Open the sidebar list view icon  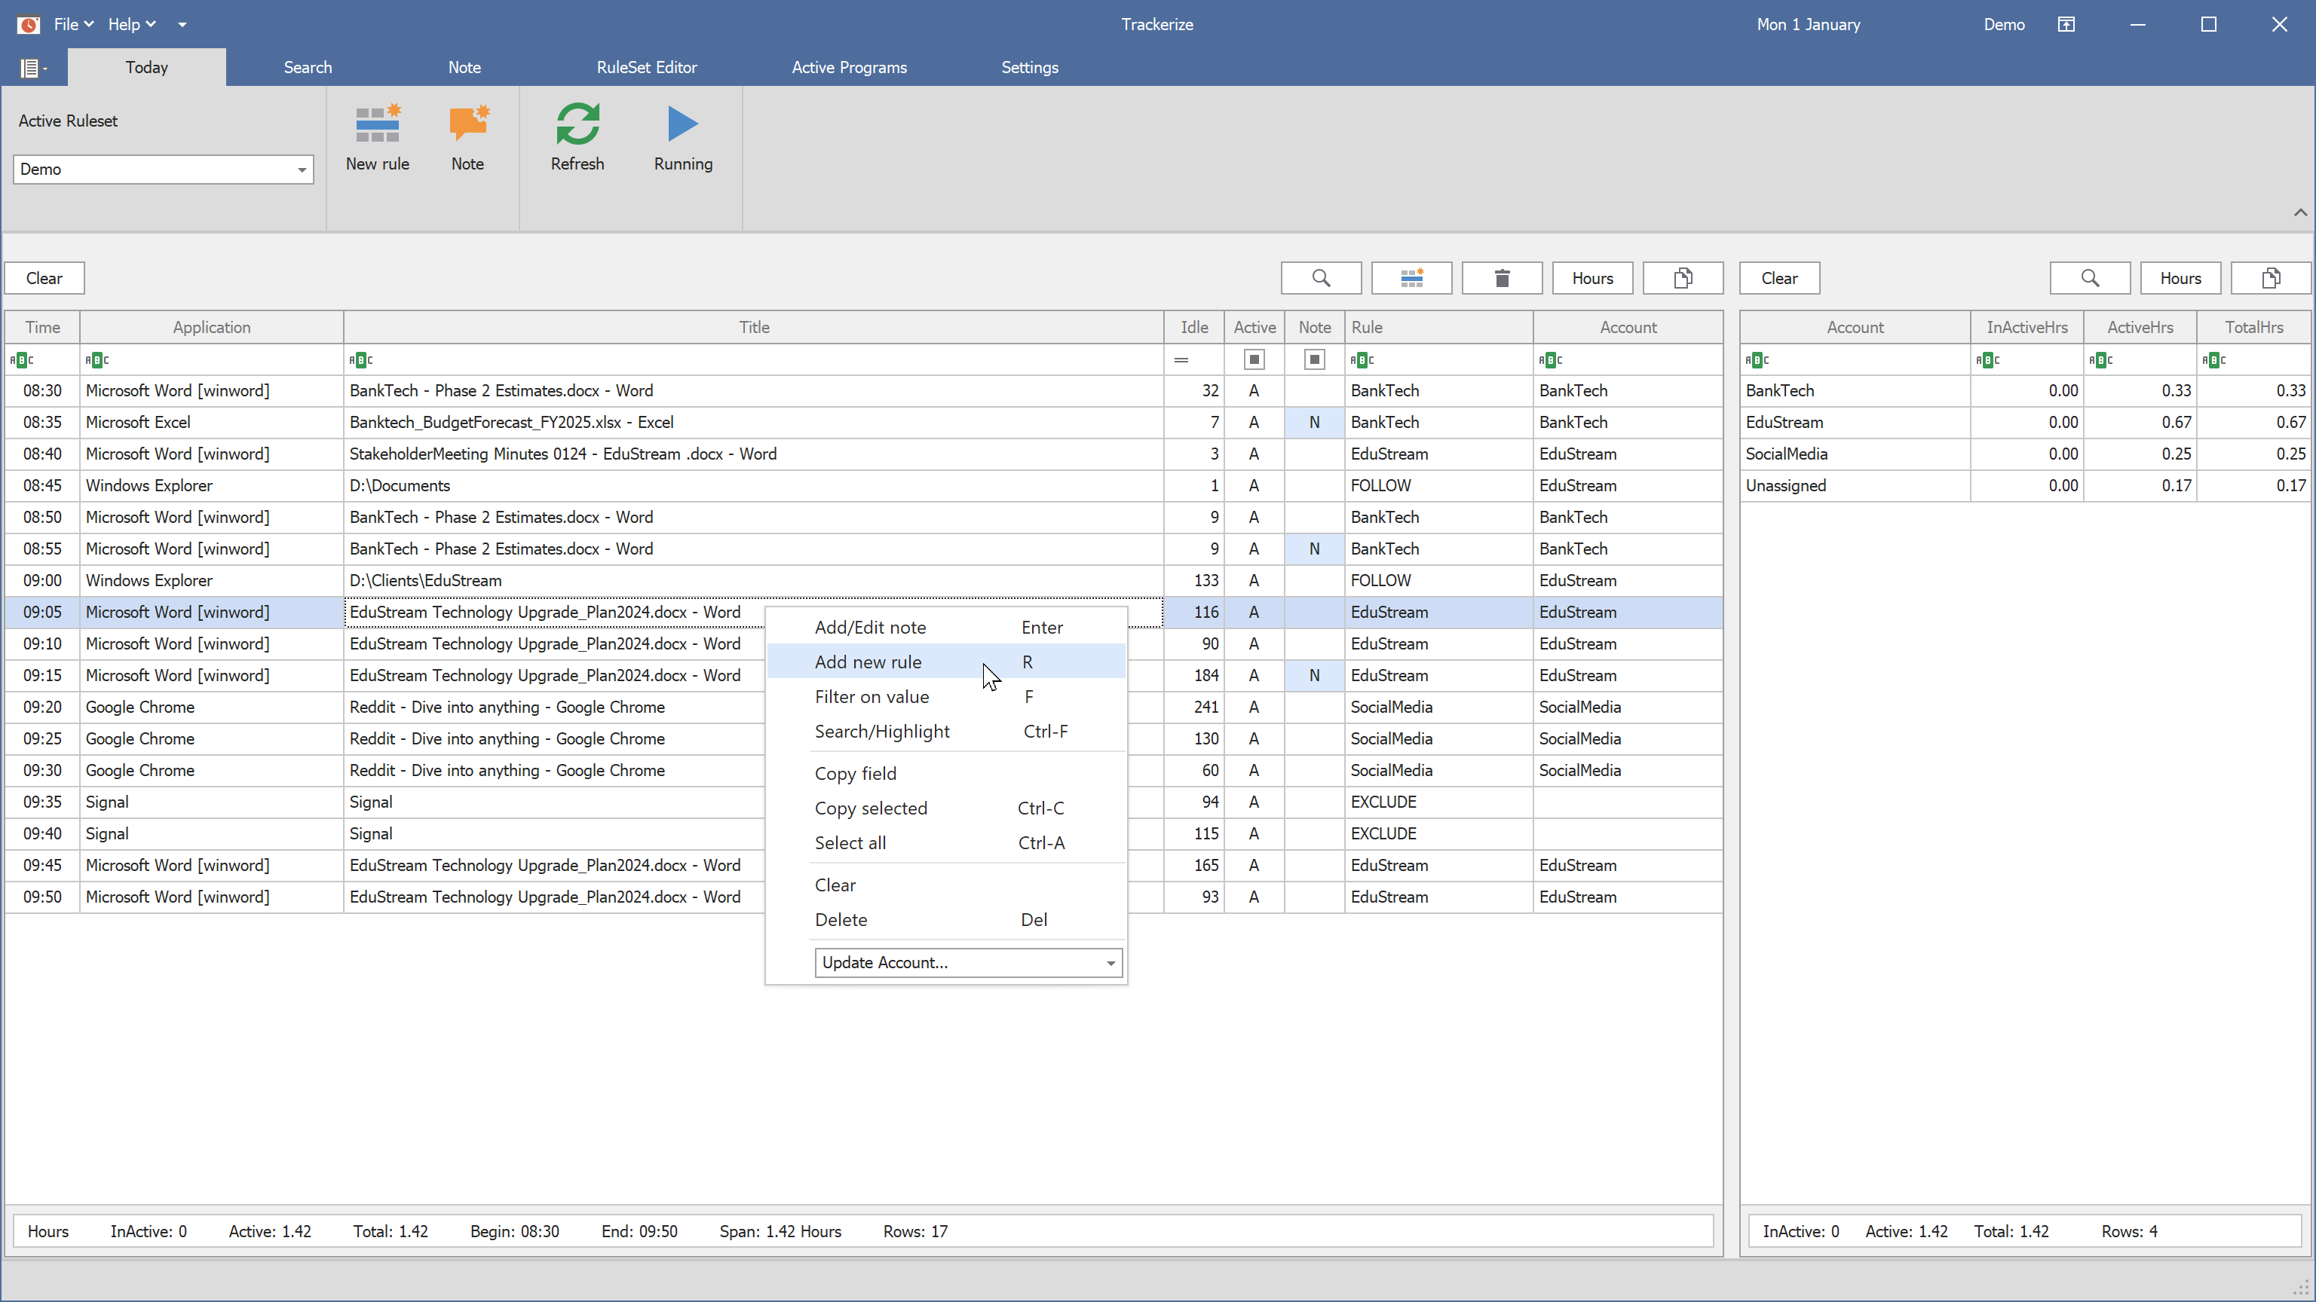coord(32,67)
